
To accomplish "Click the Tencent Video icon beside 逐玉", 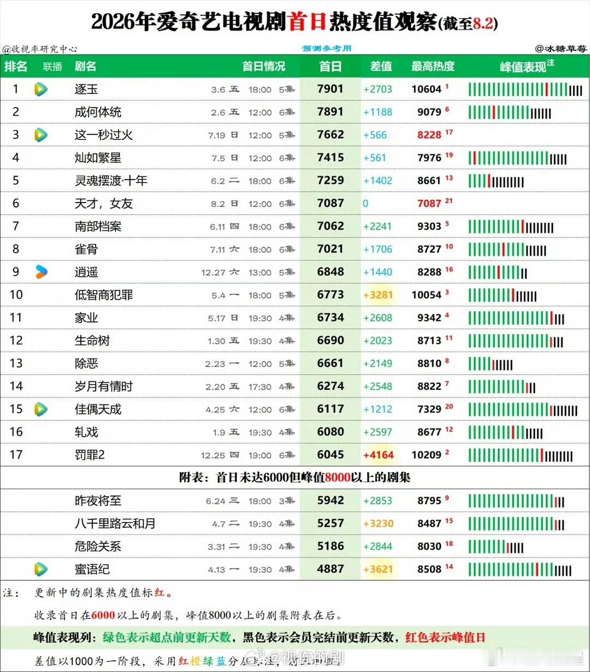I will (x=40, y=89).
